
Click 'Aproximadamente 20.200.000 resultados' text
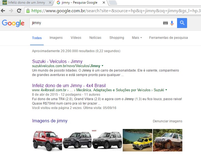(63, 51)
